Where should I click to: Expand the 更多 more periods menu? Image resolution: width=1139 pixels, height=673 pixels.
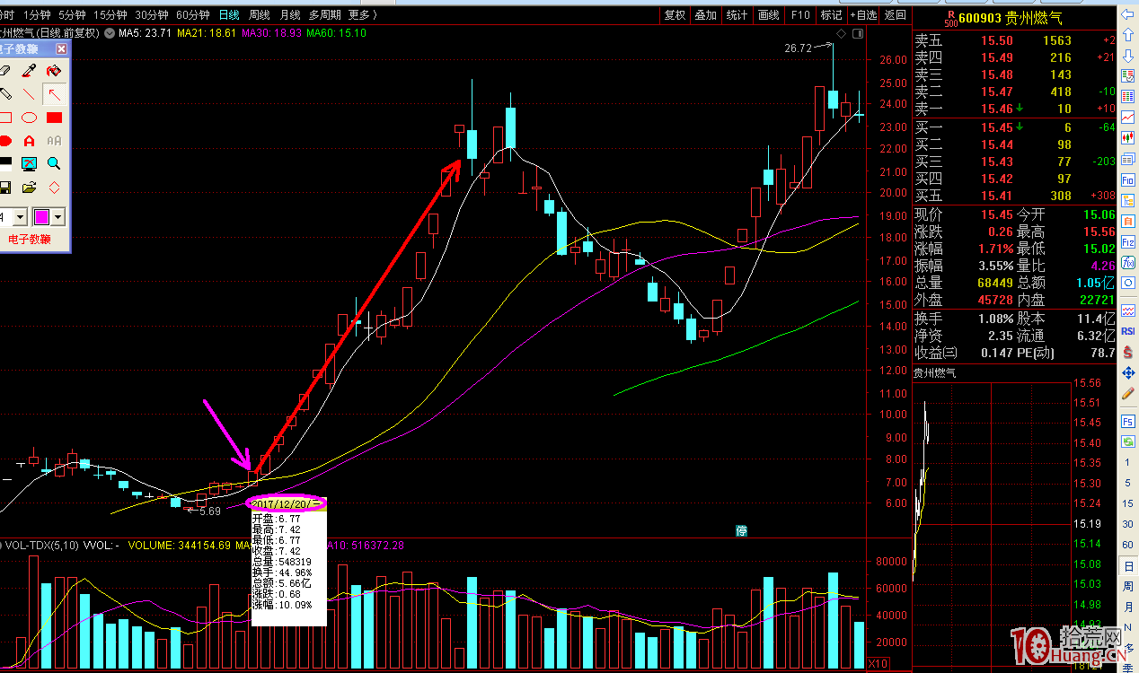pos(362,15)
